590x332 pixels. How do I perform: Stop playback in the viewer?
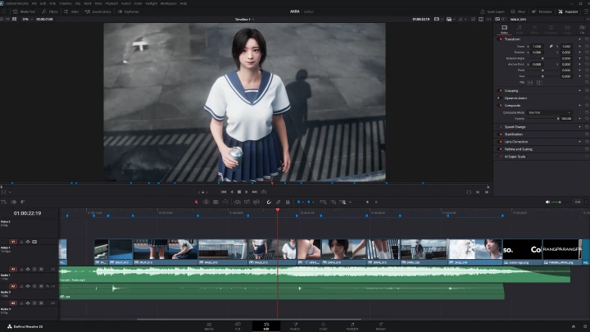tap(239, 192)
